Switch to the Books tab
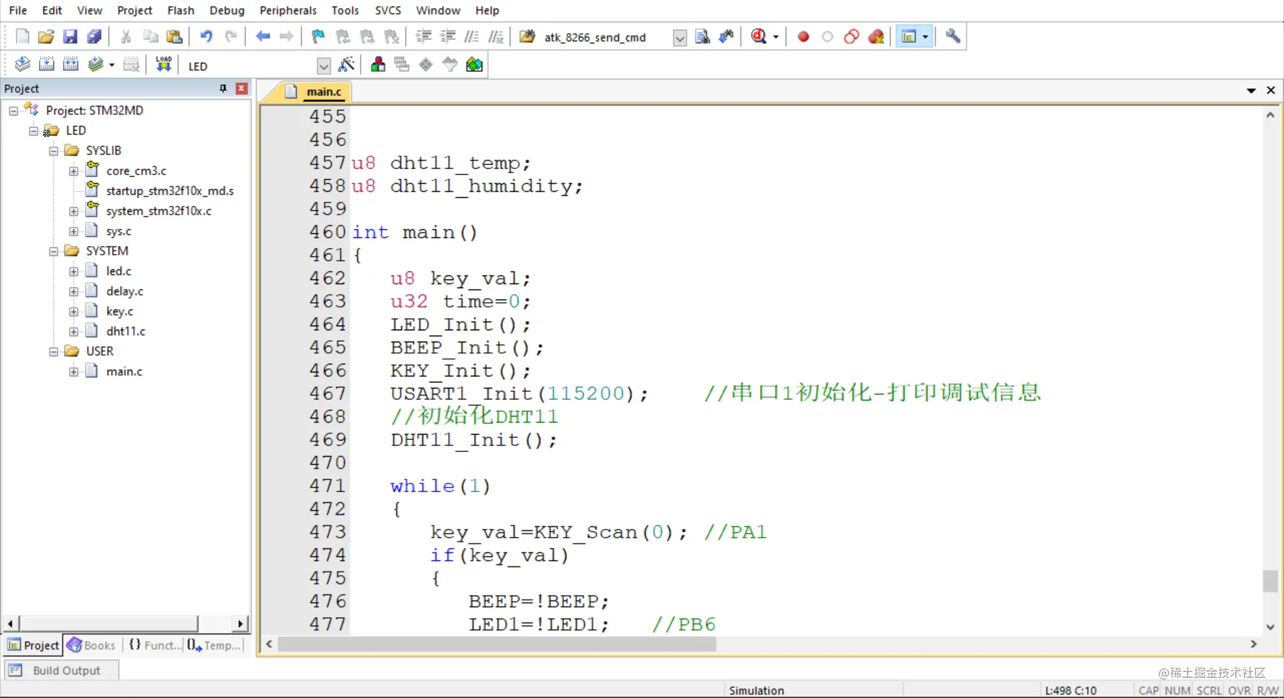This screenshot has height=698, width=1284. (x=92, y=645)
